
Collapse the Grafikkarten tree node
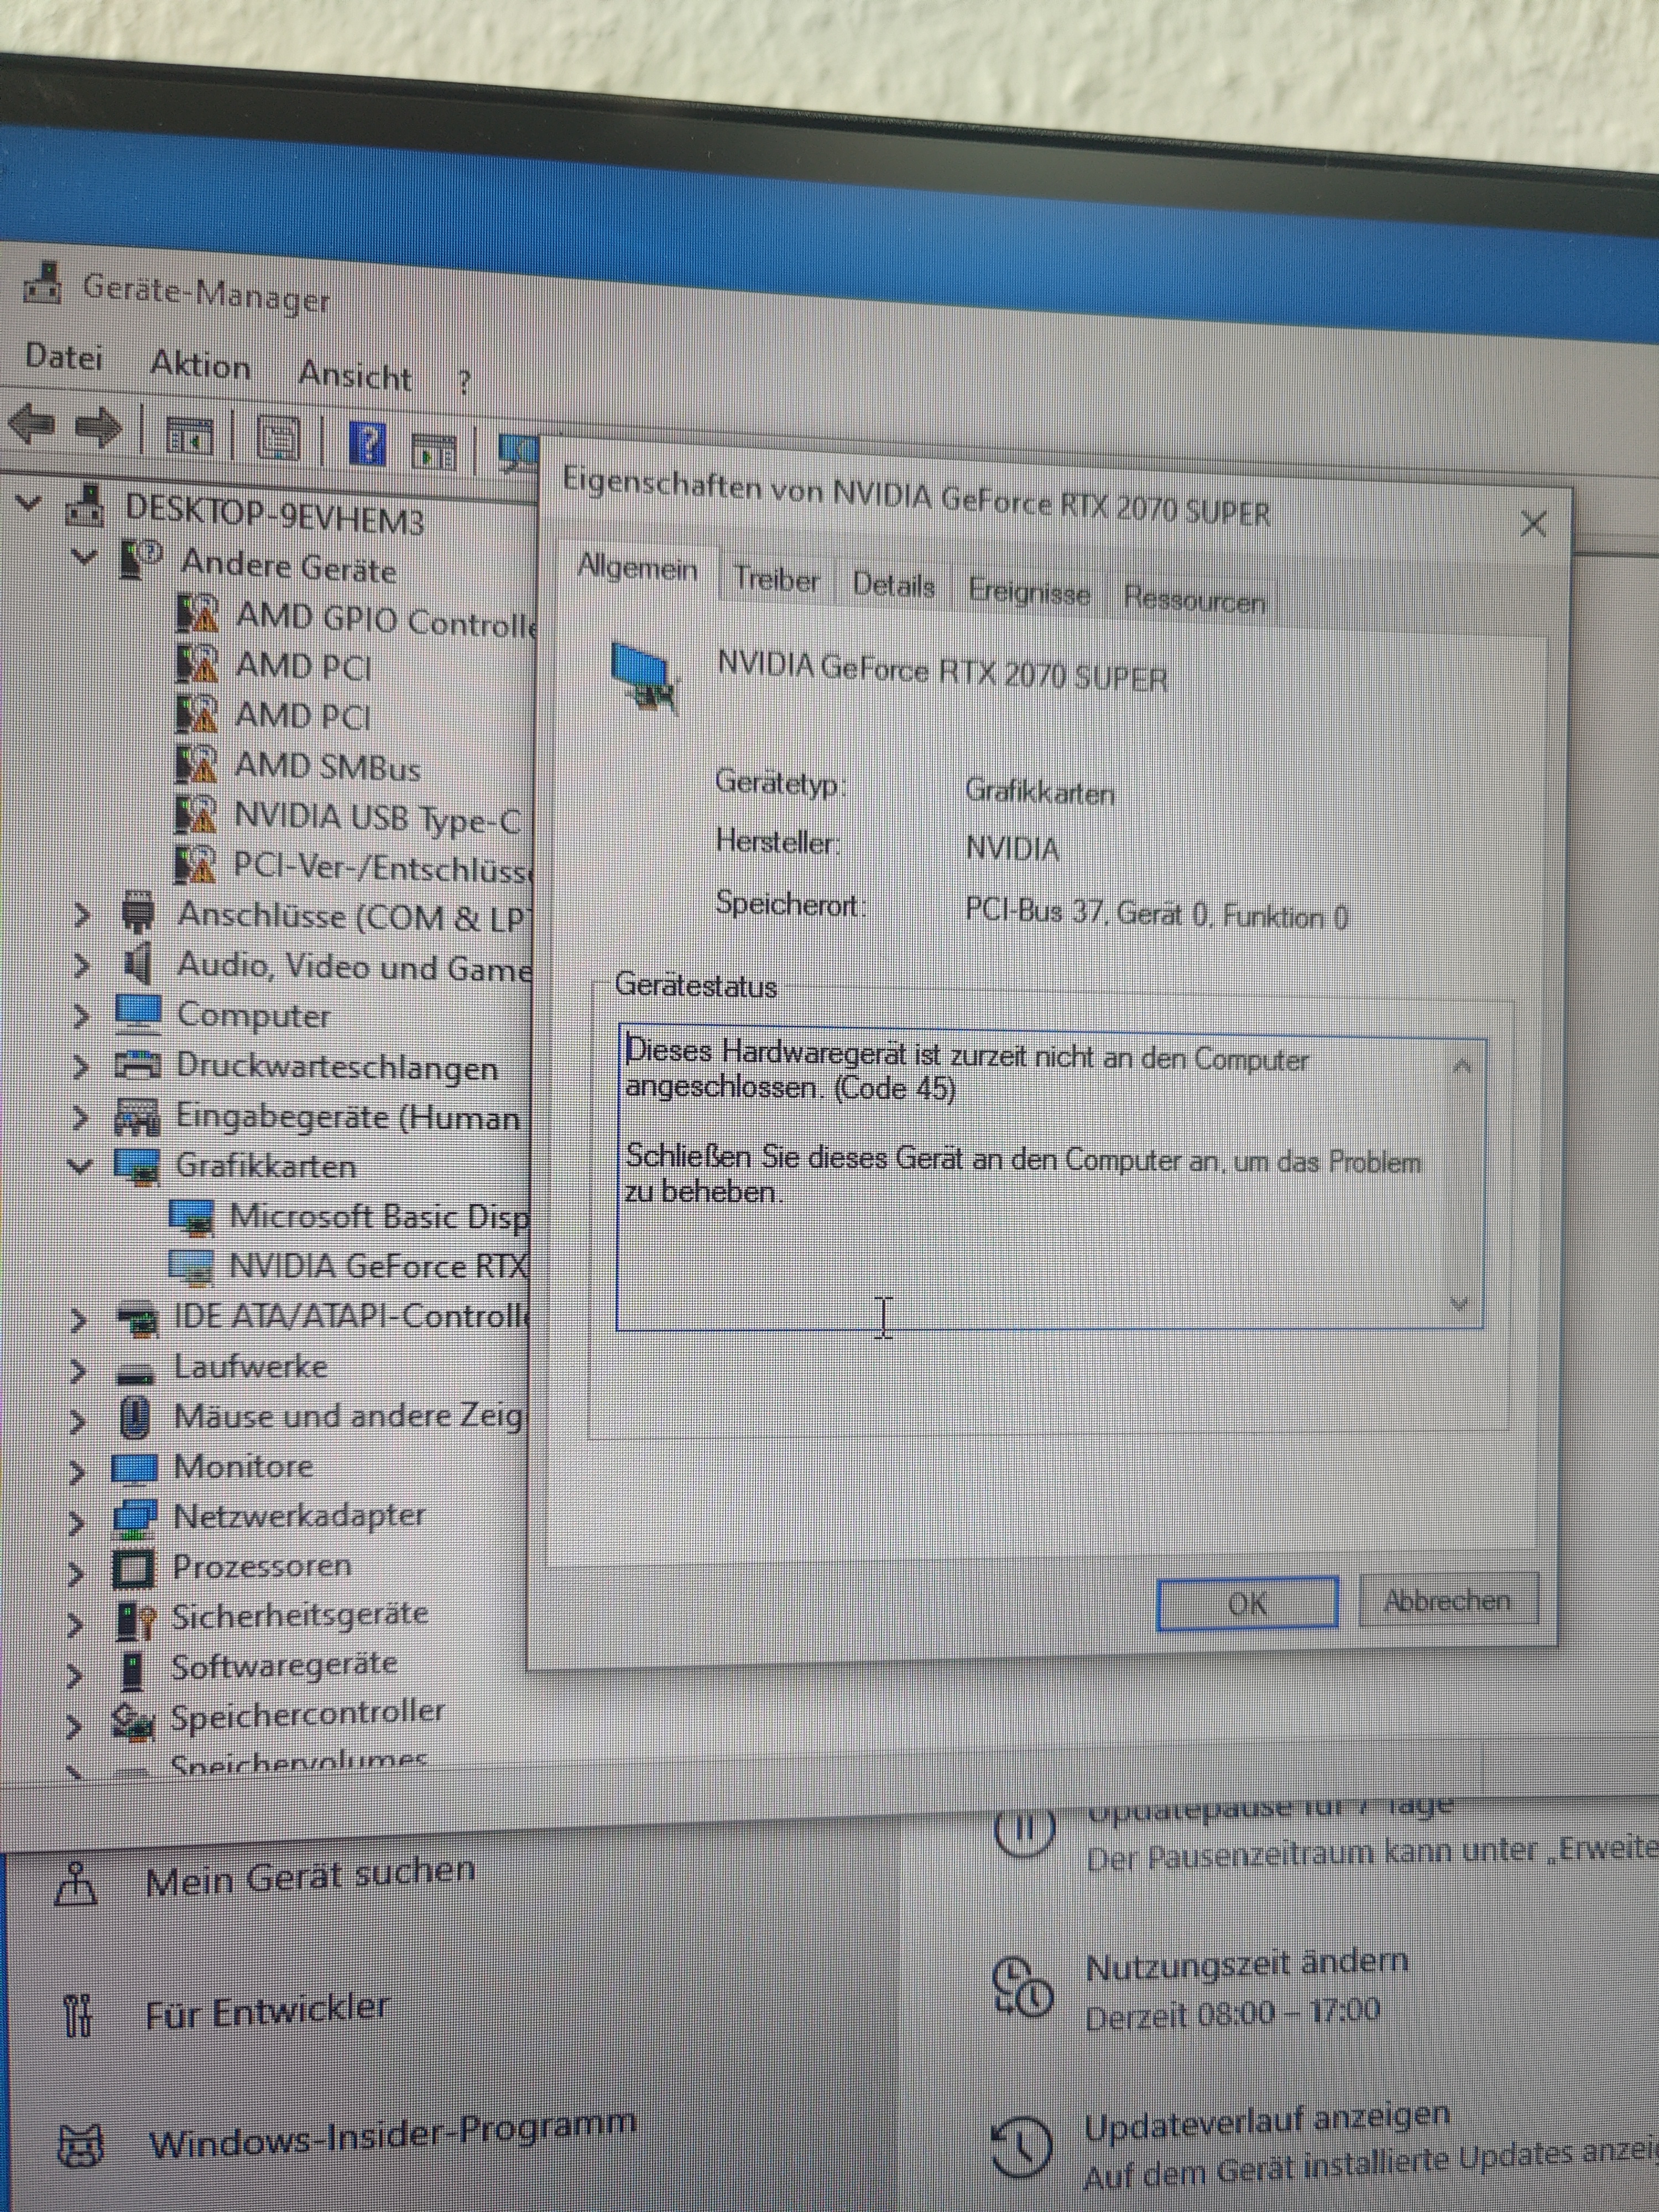coord(81,1165)
